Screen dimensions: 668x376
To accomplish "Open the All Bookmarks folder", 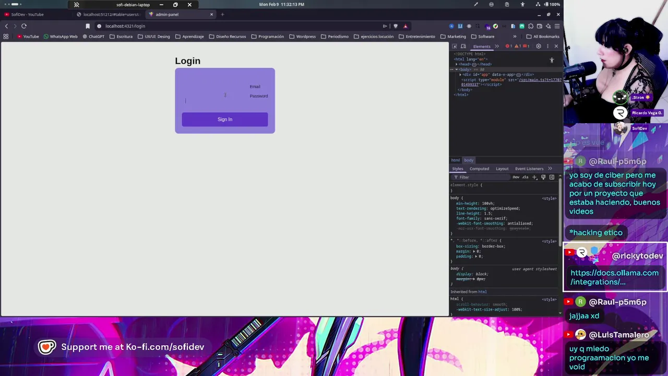I will coord(543,37).
